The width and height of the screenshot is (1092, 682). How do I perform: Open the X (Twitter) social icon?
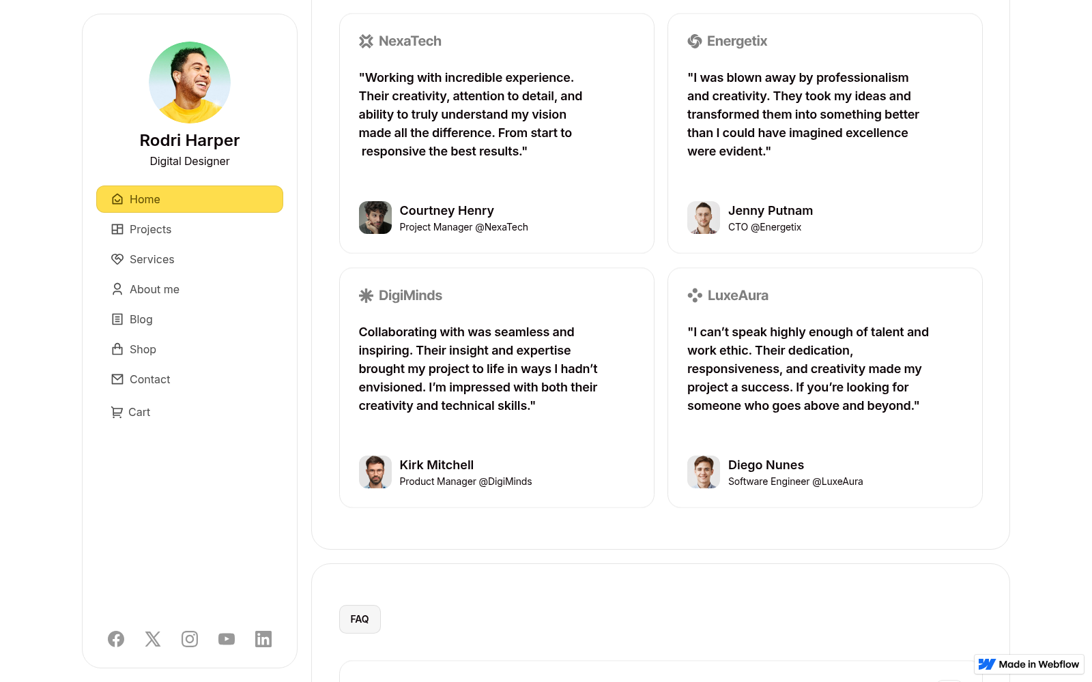[153, 639]
